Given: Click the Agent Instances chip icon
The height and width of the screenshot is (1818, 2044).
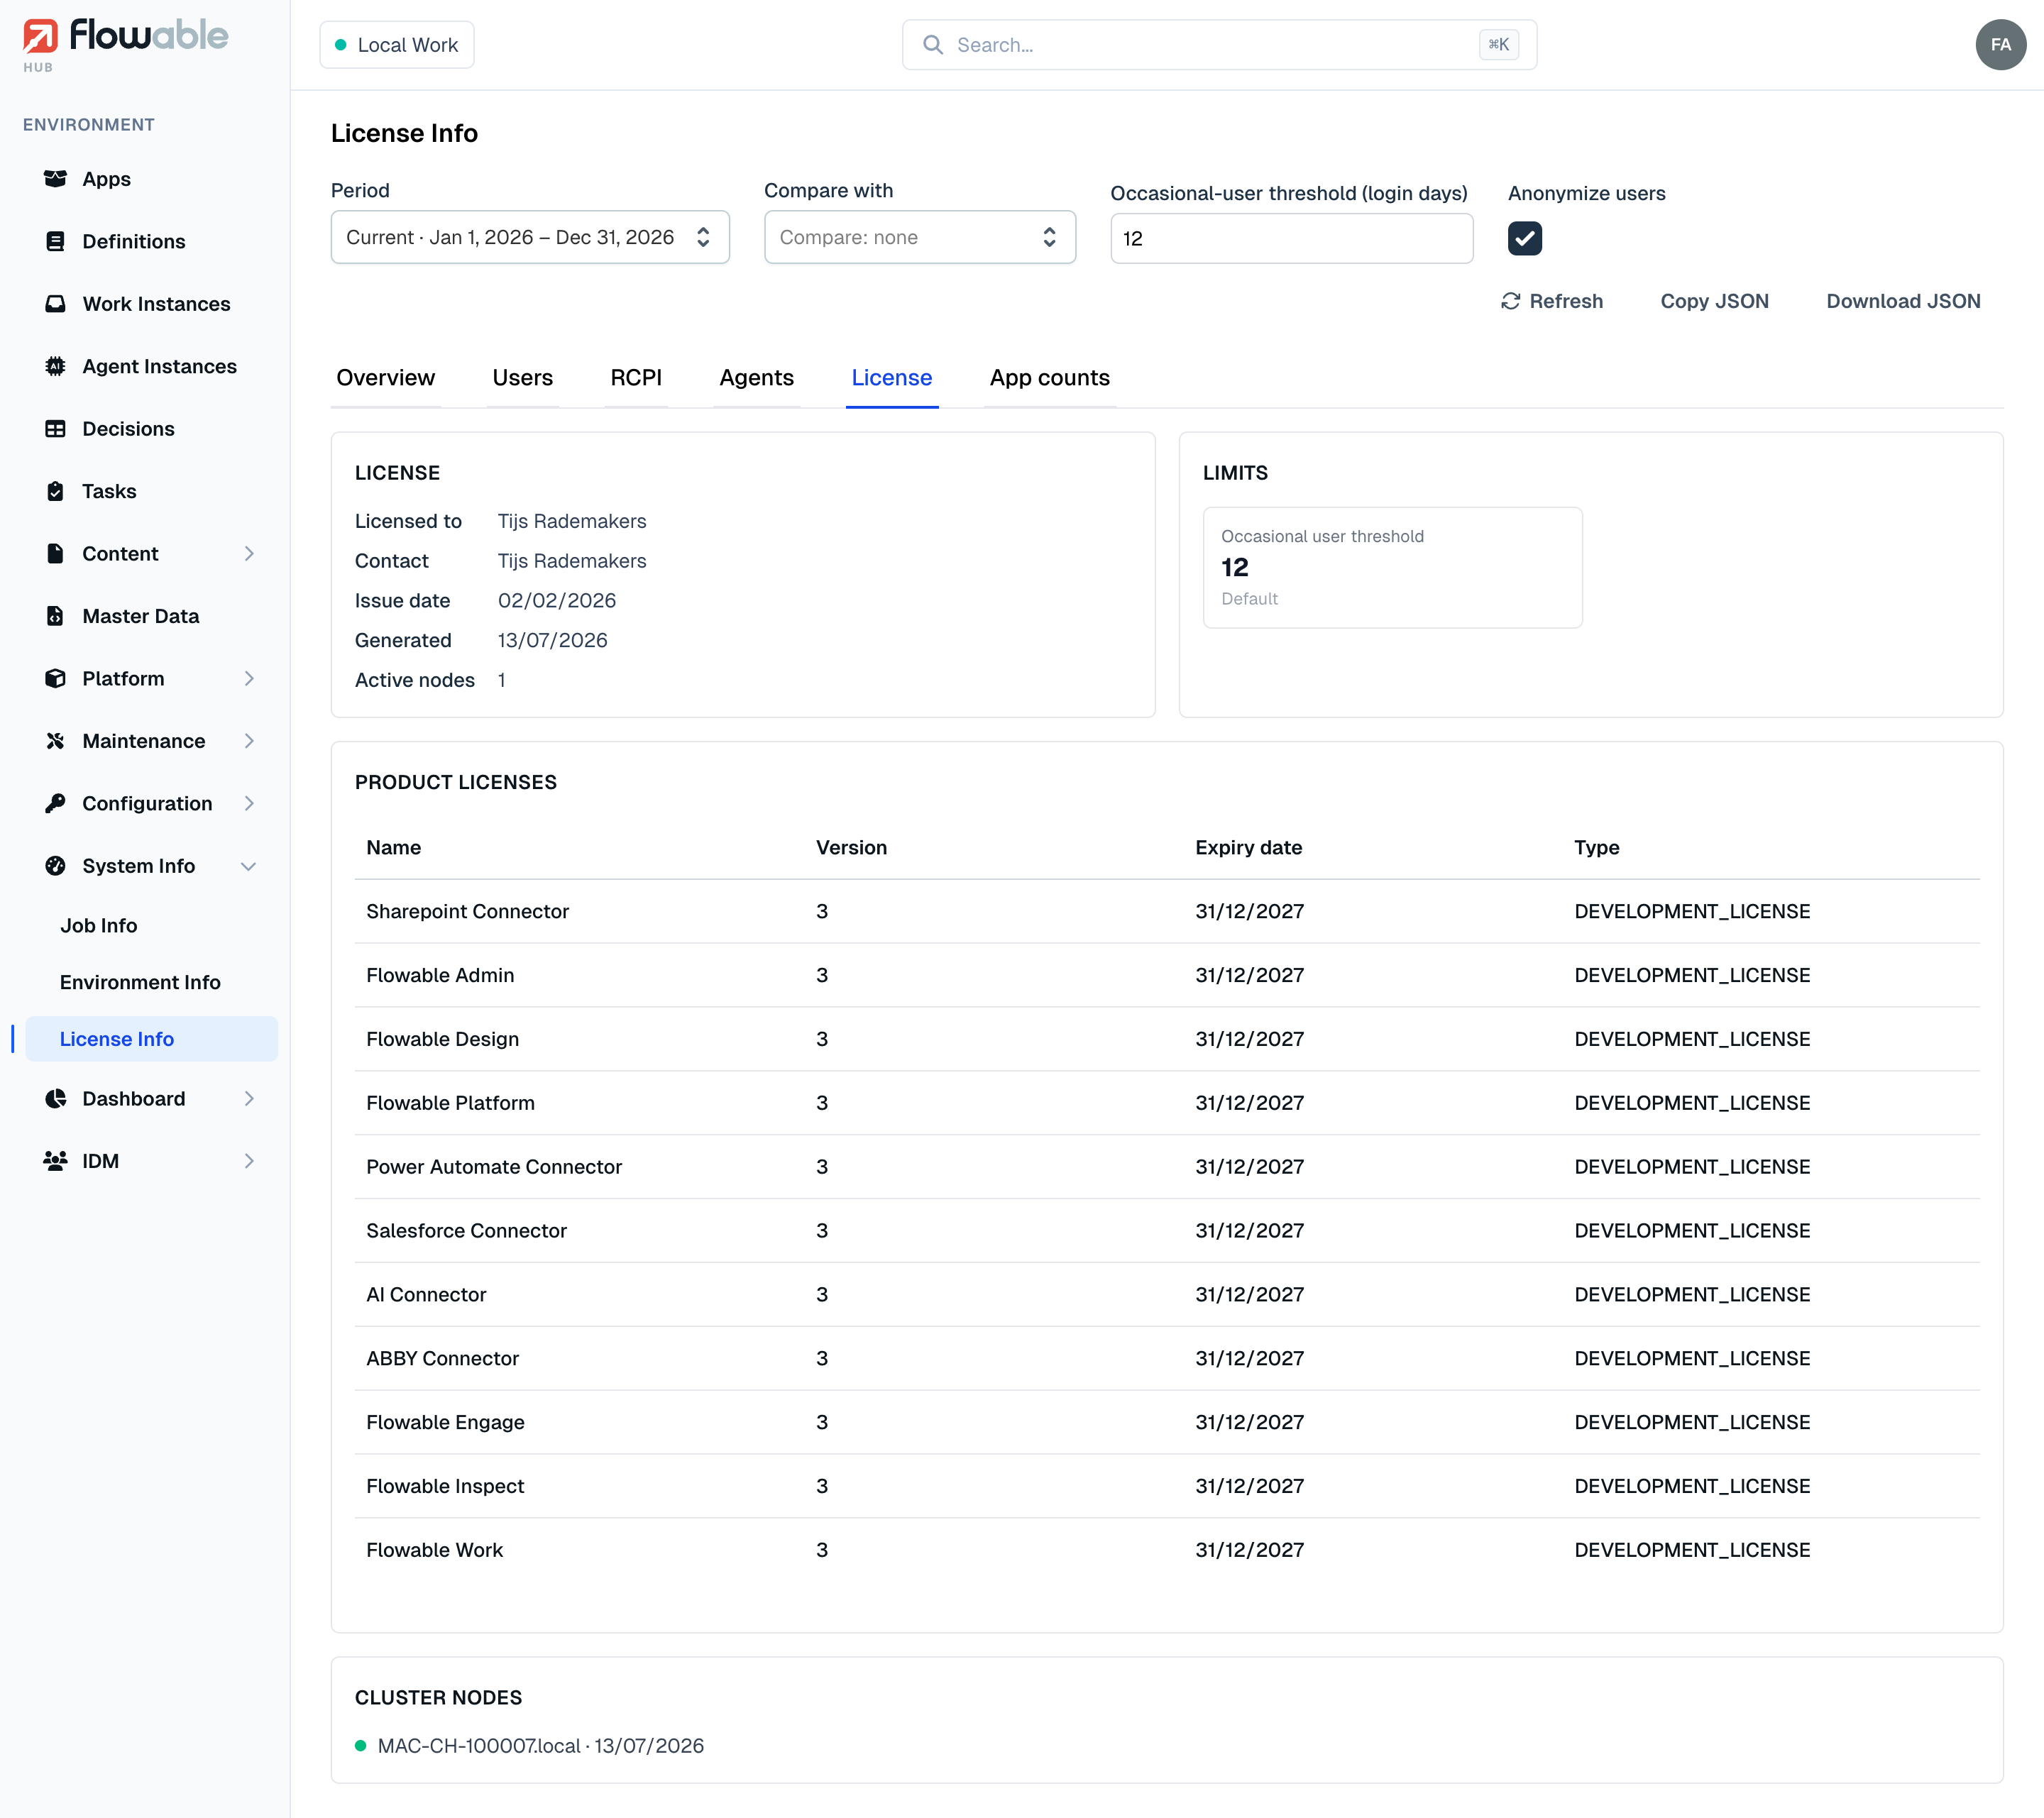Looking at the screenshot, I should coord(55,366).
